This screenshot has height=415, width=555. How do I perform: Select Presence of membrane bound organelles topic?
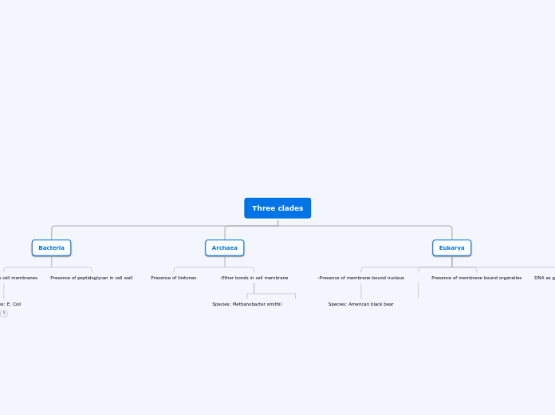click(476, 278)
